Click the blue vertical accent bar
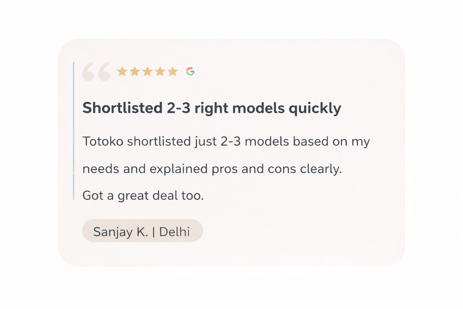 [74, 131]
